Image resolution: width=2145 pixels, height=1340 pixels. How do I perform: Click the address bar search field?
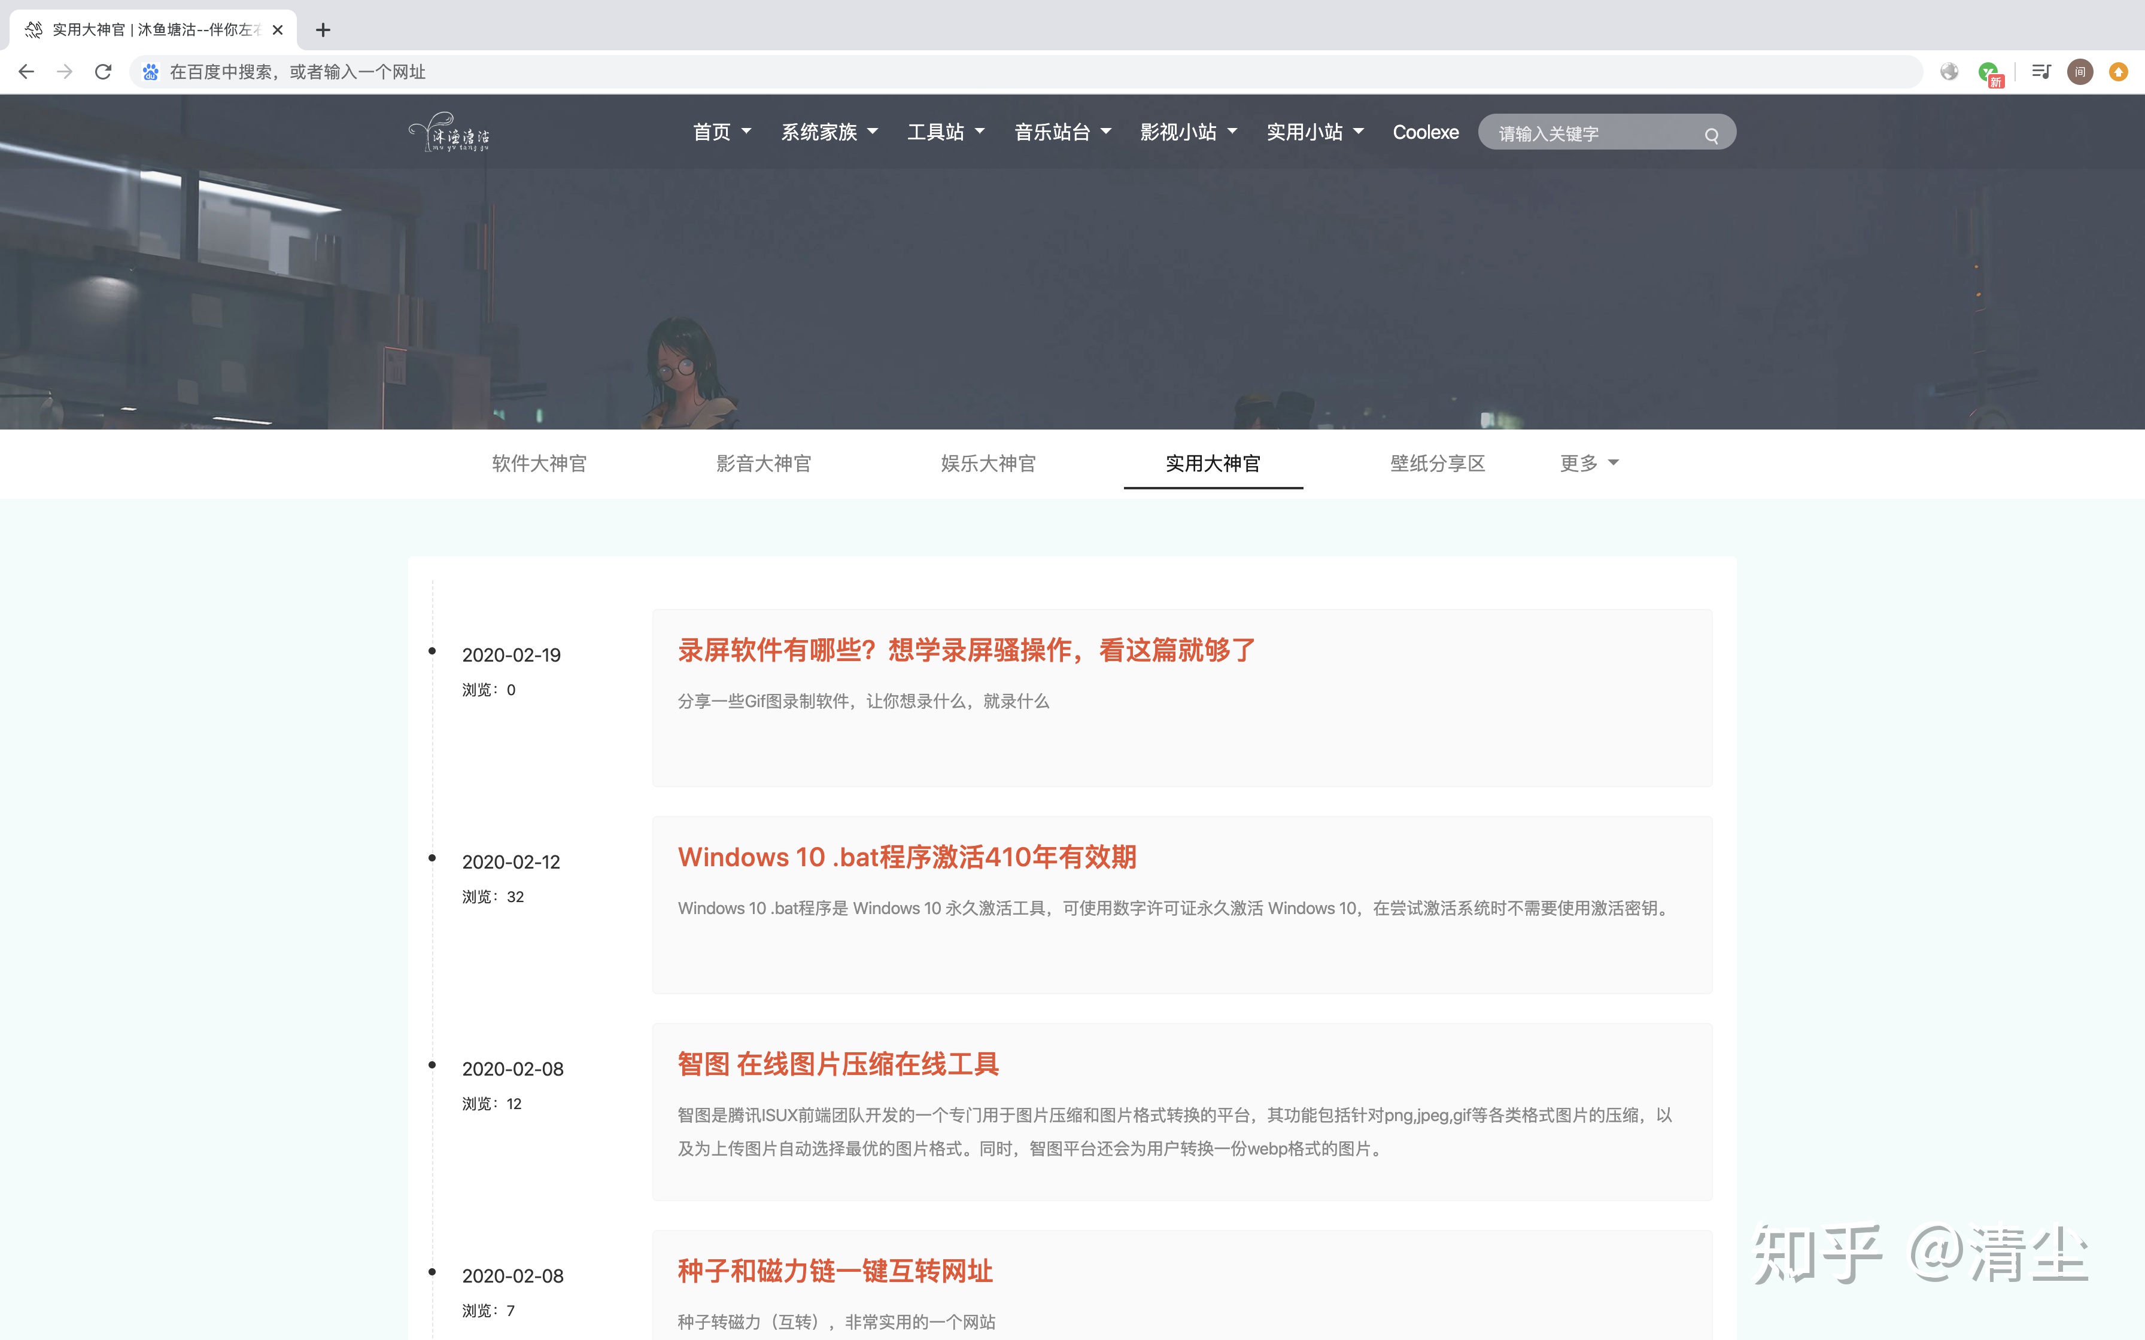click(1026, 72)
